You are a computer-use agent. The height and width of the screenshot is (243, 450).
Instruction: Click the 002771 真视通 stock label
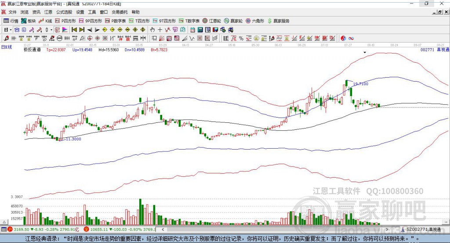435,50
